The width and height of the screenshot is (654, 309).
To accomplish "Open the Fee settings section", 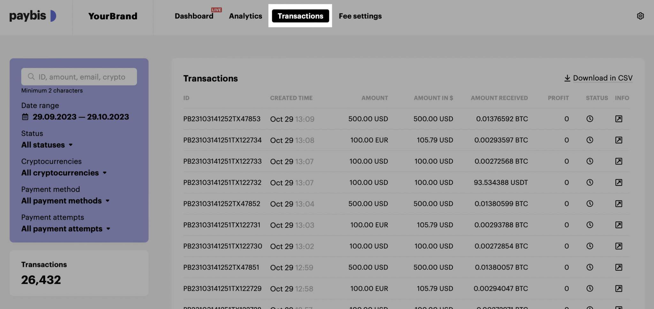I will (360, 16).
